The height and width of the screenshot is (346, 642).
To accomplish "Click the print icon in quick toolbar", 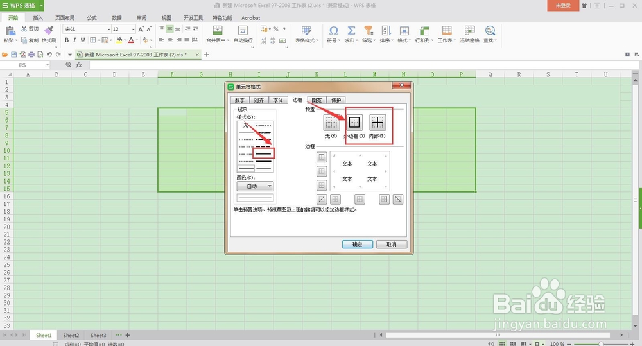I will pyautogui.click(x=31, y=55).
